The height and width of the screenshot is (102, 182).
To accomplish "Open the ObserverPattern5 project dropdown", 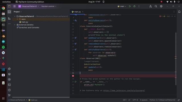I will (28, 6).
